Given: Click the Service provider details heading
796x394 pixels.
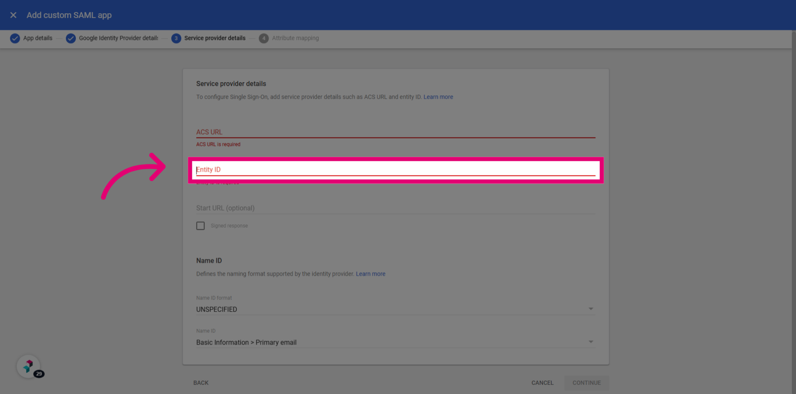Looking at the screenshot, I should pyautogui.click(x=231, y=84).
